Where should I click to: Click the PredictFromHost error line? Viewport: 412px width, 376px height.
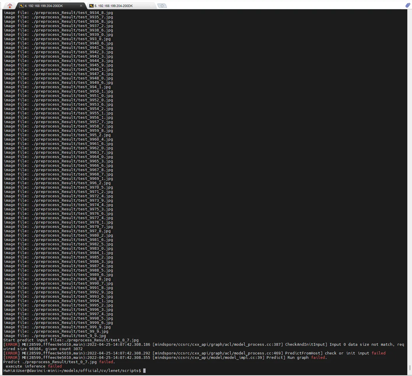coord(194,353)
